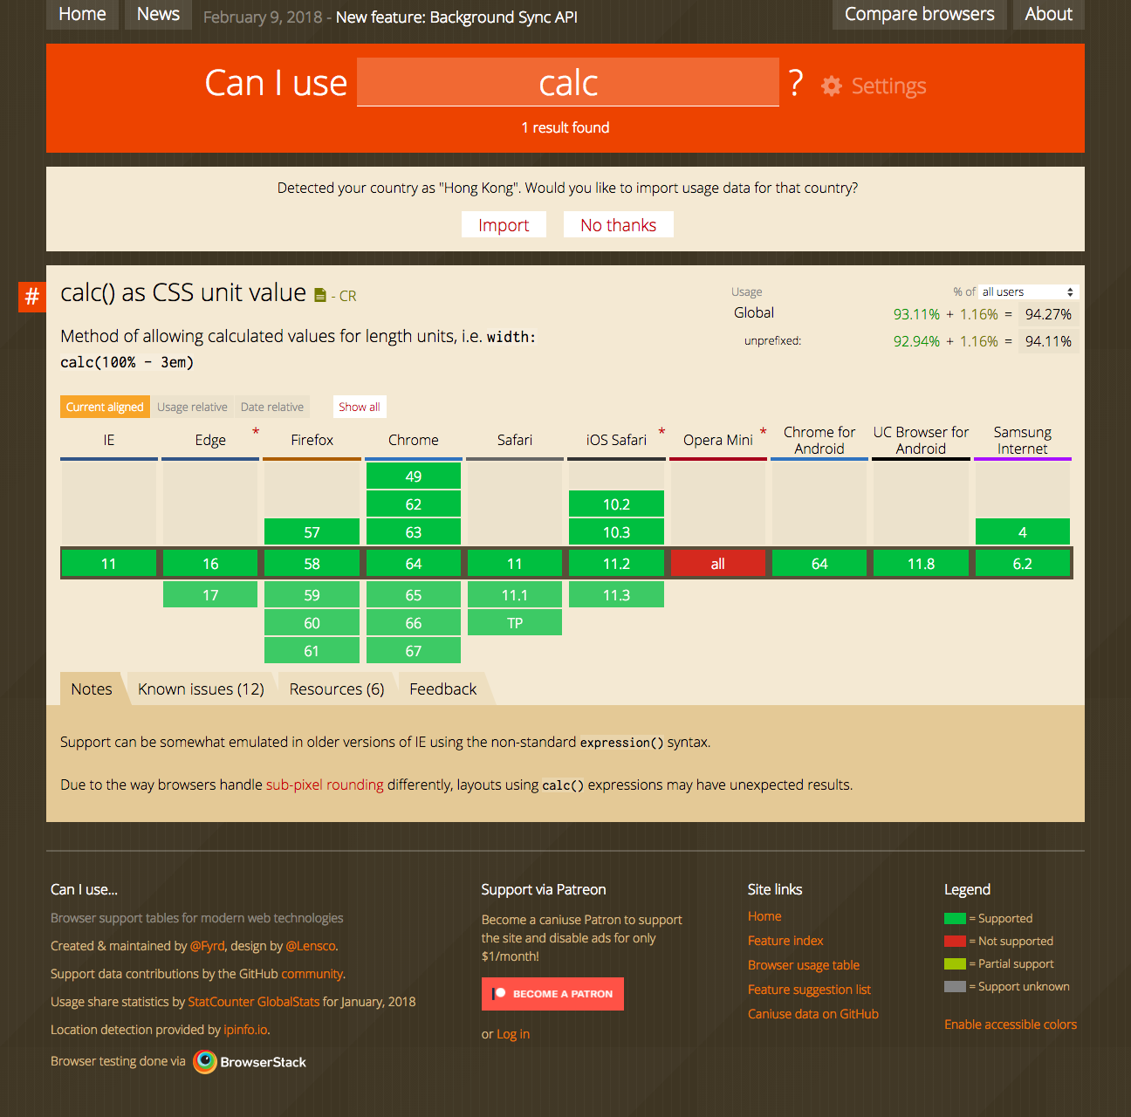Image resolution: width=1131 pixels, height=1117 pixels.
Task: Click the red Opera Mini 'all' cell
Action: coord(718,564)
